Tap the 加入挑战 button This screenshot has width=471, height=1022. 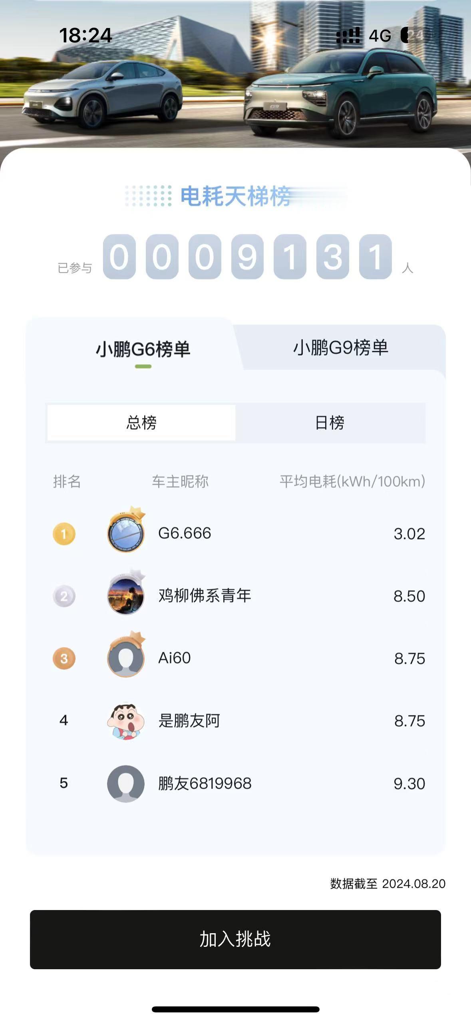235,939
